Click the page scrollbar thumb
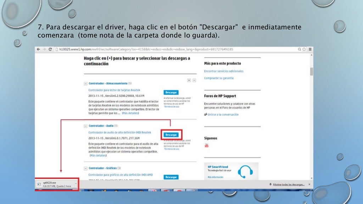Image resolution: width=363 pixels, height=204 pixels. tap(311, 72)
